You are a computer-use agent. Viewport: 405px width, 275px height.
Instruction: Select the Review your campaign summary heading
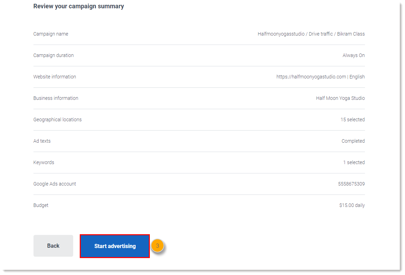78,6
